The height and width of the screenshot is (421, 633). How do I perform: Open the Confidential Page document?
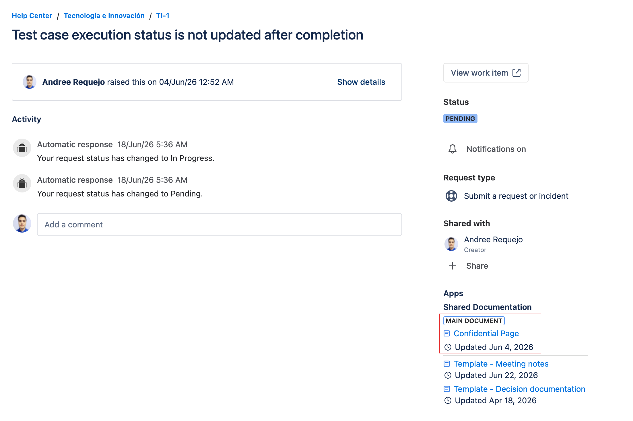[x=486, y=333]
